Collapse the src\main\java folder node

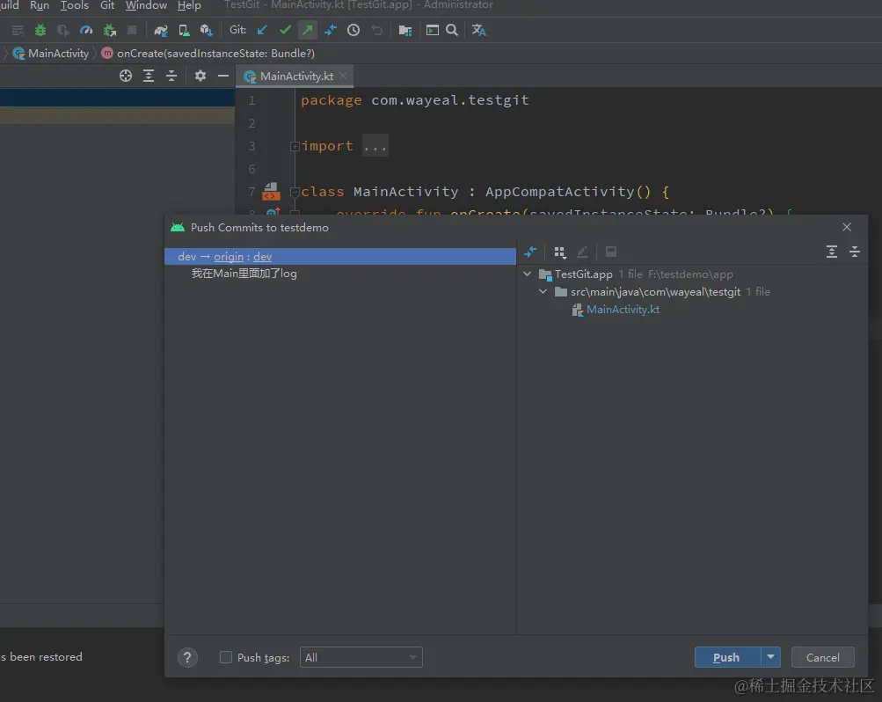(543, 292)
